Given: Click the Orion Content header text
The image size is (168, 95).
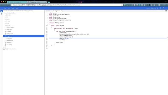Looking at the screenshot, I should [18, 11].
